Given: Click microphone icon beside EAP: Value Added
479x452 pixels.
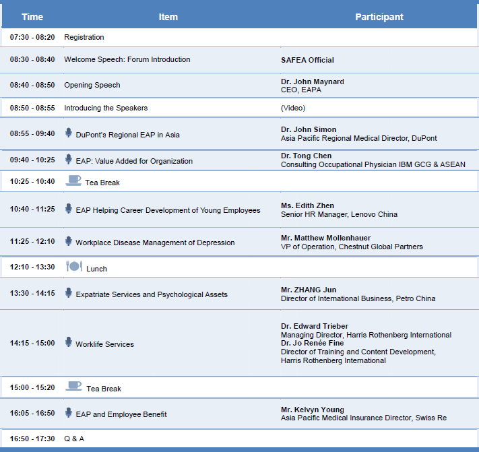Looking at the screenshot, I should point(69,159).
